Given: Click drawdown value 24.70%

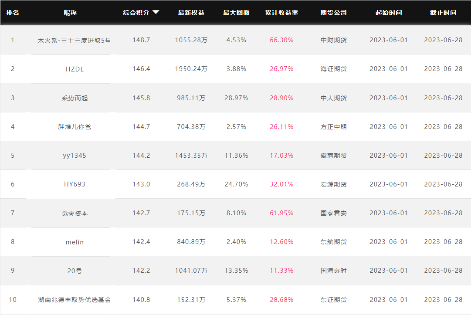Looking at the screenshot, I should click(x=237, y=184).
